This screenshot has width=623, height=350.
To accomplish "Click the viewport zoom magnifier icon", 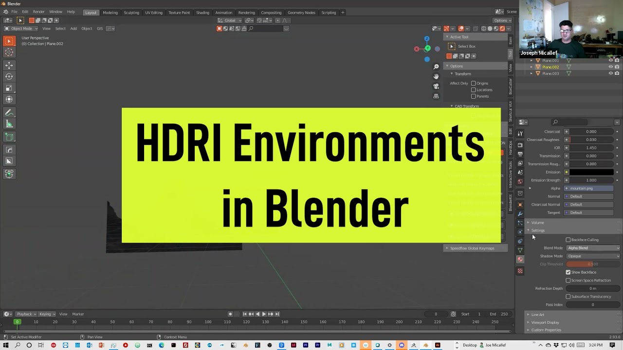I will click(x=436, y=67).
